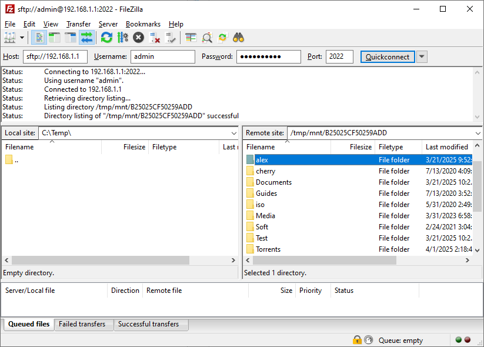The height and width of the screenshot is (347, 484).
Task: Cancel current operation with X icon
Action: click(138, 38)
